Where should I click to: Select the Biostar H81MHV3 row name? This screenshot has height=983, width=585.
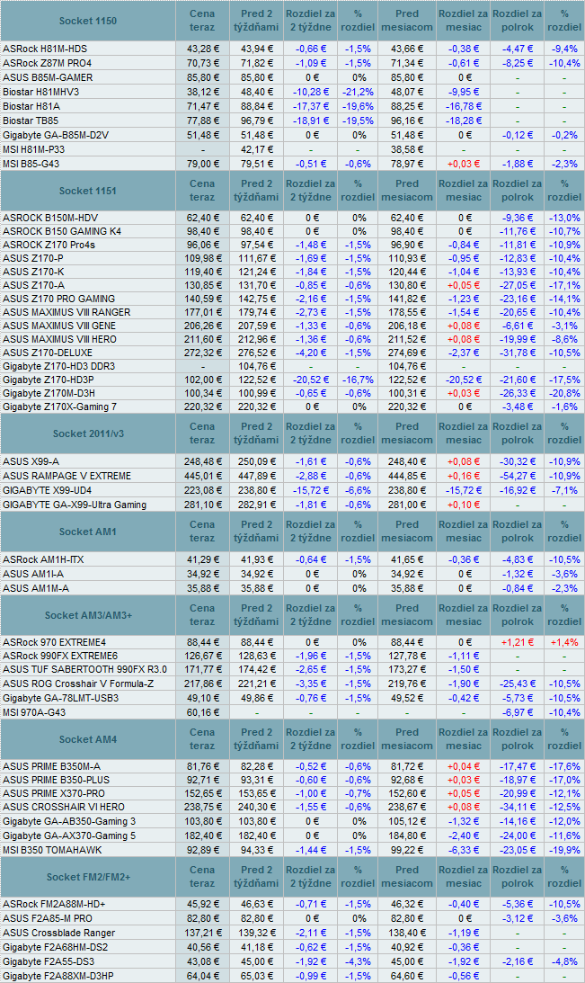coord(40,92)
